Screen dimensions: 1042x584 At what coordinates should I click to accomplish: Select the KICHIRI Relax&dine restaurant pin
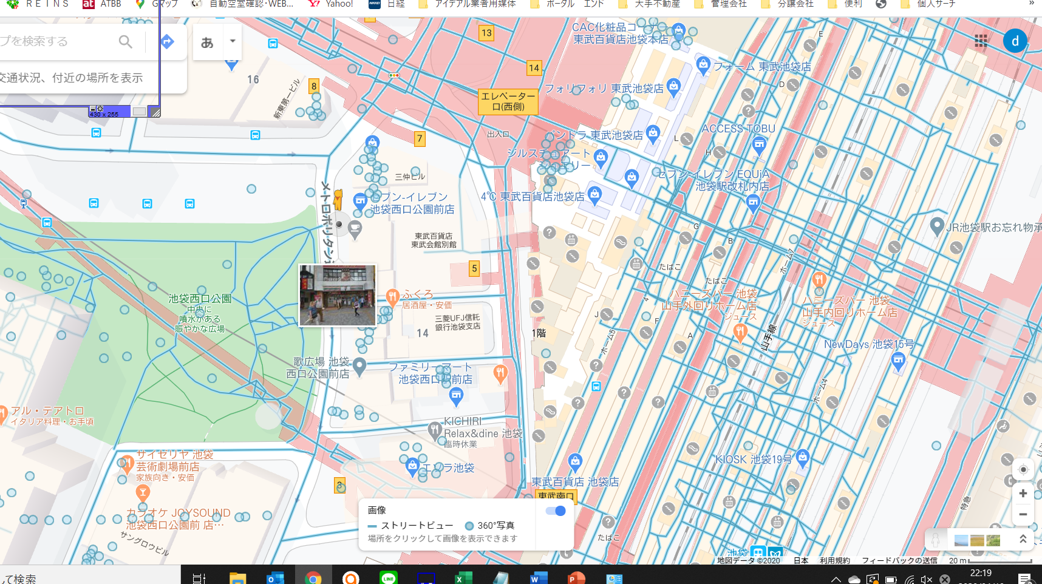pos(434,431)
